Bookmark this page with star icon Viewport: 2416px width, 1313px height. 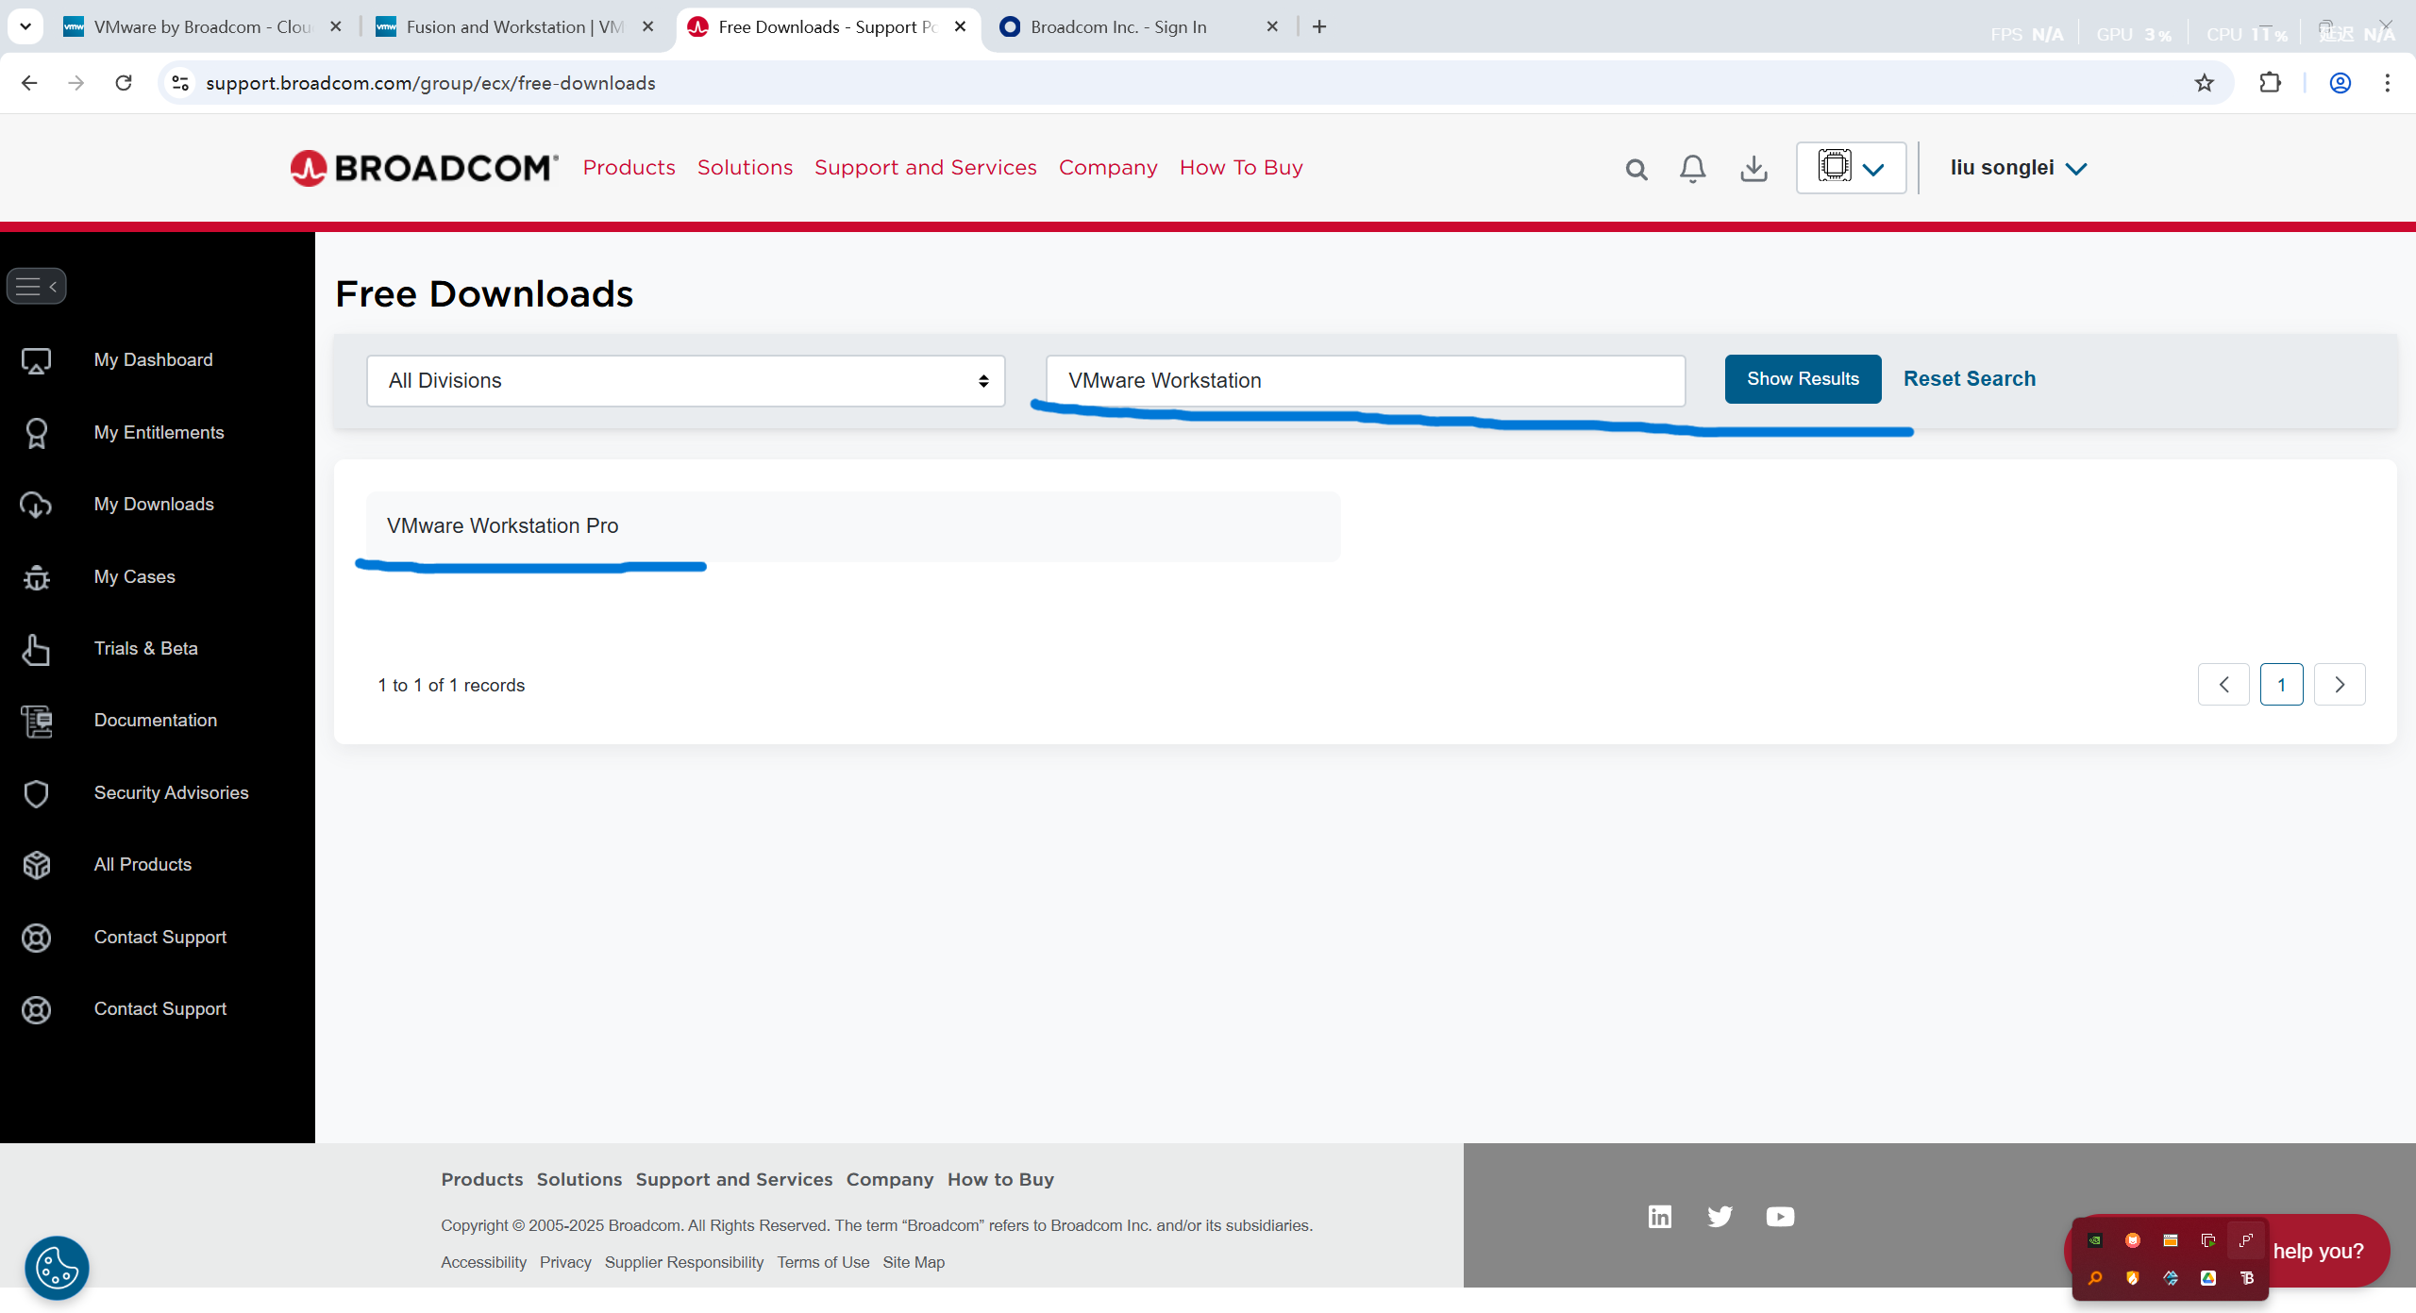2204,83
